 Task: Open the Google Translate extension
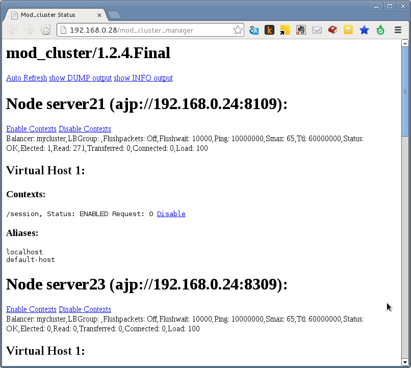pos(254,30)
